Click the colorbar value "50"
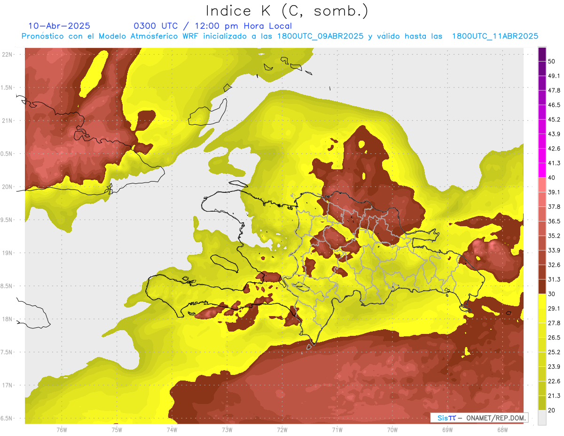 click(x=552, y=61)
